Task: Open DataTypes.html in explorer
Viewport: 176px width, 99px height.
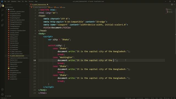Action: (14, 35)
